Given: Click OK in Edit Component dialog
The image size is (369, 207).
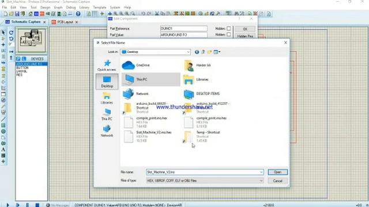Looking at the screenshot, I should pyautogui.click(x=245, y=29).
